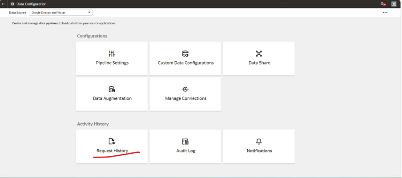Click the alerts icon with red badge
402x178 pixels.
point(382,4)
